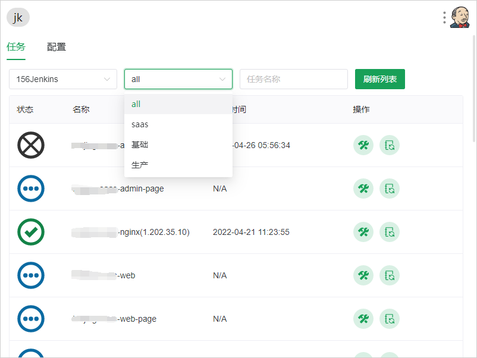This screenshot has height=358, width=477.
Task: Click the pending status icon for web-page
Action: pyautogui.click(x=31, y=319)
